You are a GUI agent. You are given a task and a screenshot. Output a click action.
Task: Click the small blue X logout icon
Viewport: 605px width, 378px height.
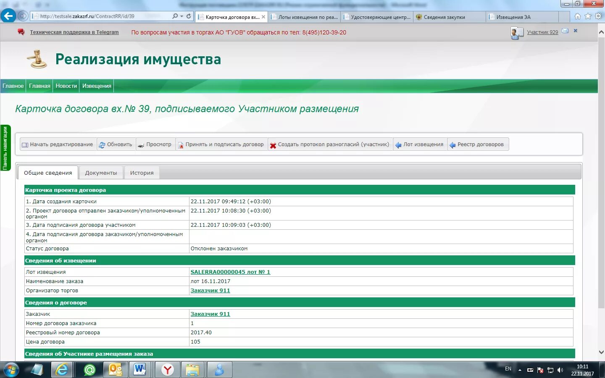[576, 31]
